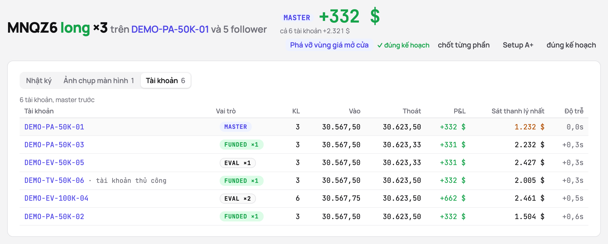Click the orange 1.232 $ liquidation value
This screenshot has width=608, height=244.
(529, 127)
